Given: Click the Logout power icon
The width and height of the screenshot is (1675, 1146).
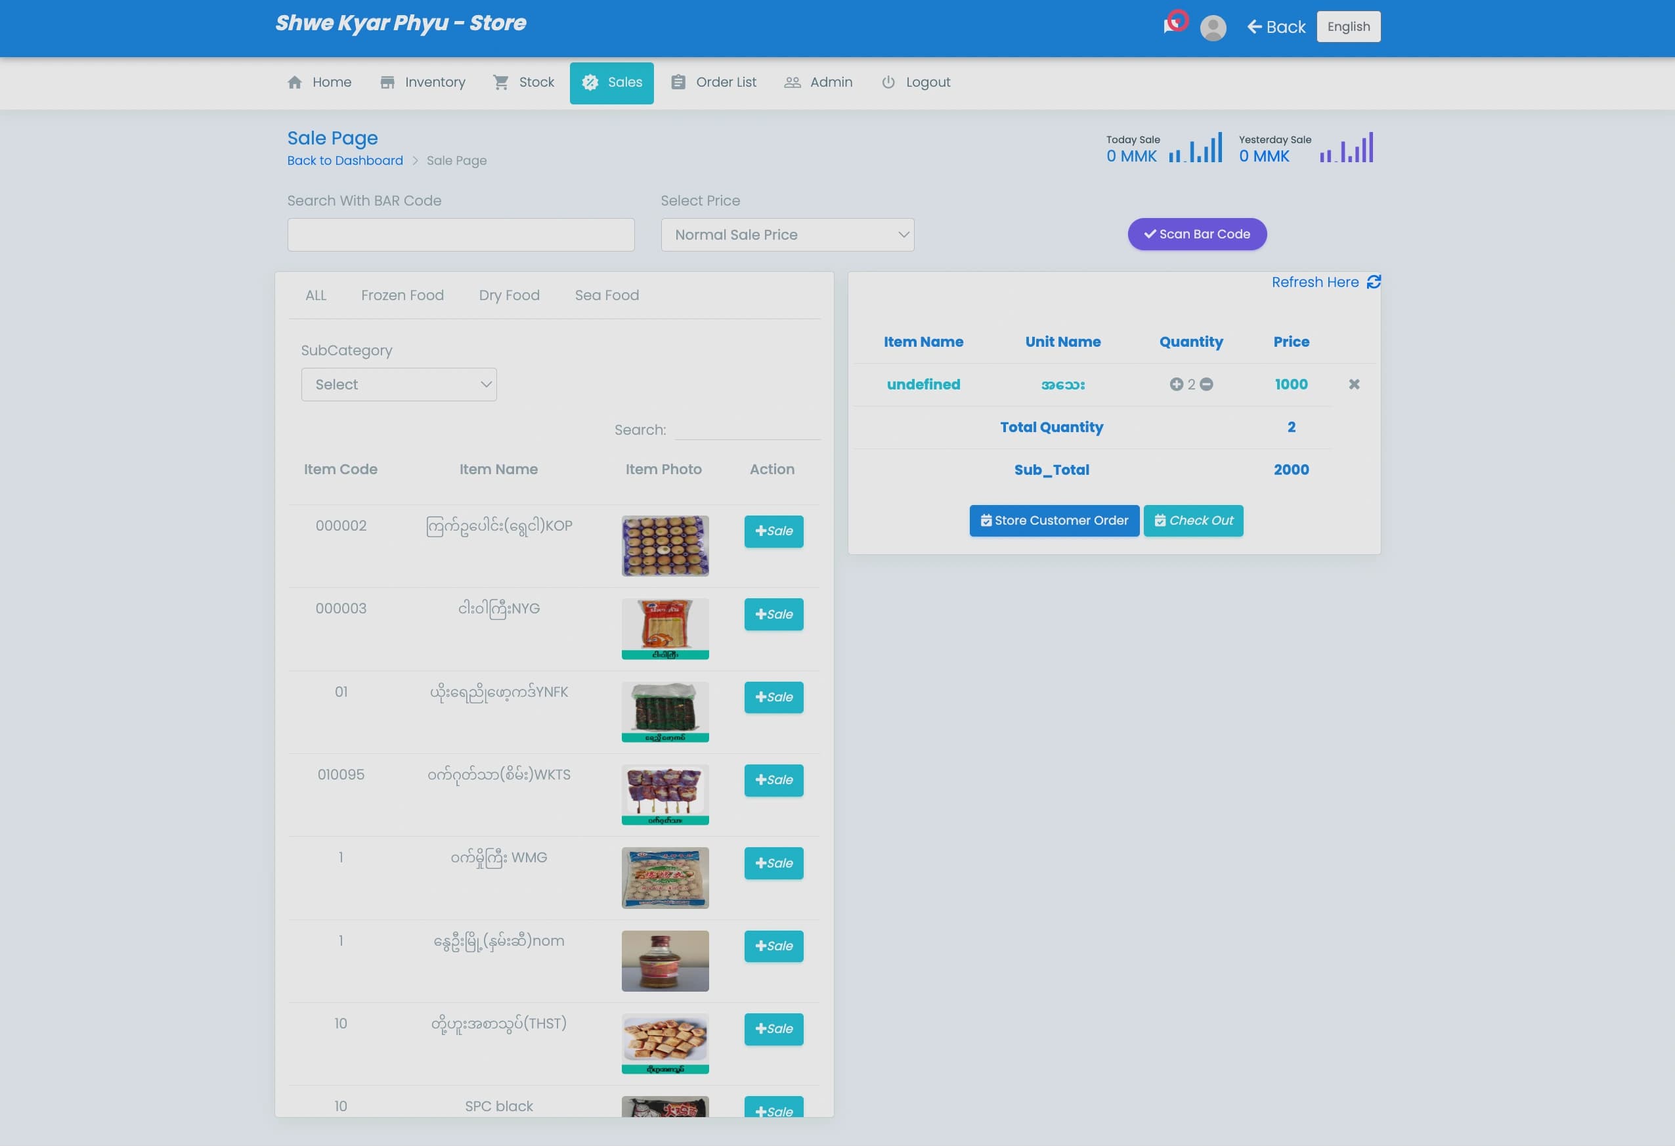Looking at the screenshot, I should pyautogui.click(x=888, y=82).
